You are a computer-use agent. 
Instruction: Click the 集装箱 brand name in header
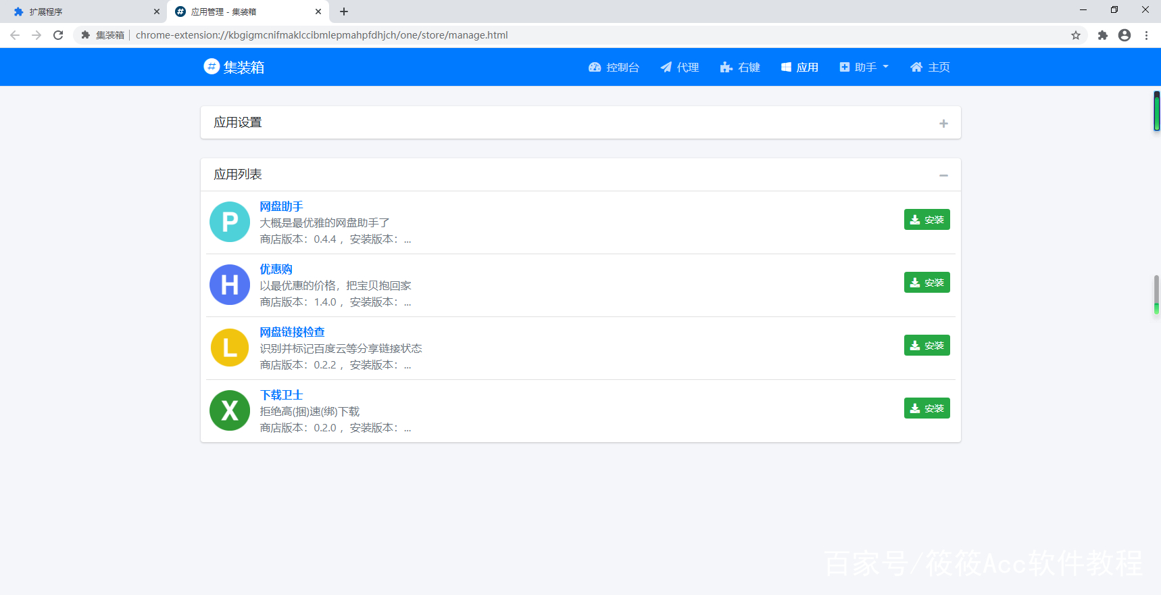click(244, 67)
